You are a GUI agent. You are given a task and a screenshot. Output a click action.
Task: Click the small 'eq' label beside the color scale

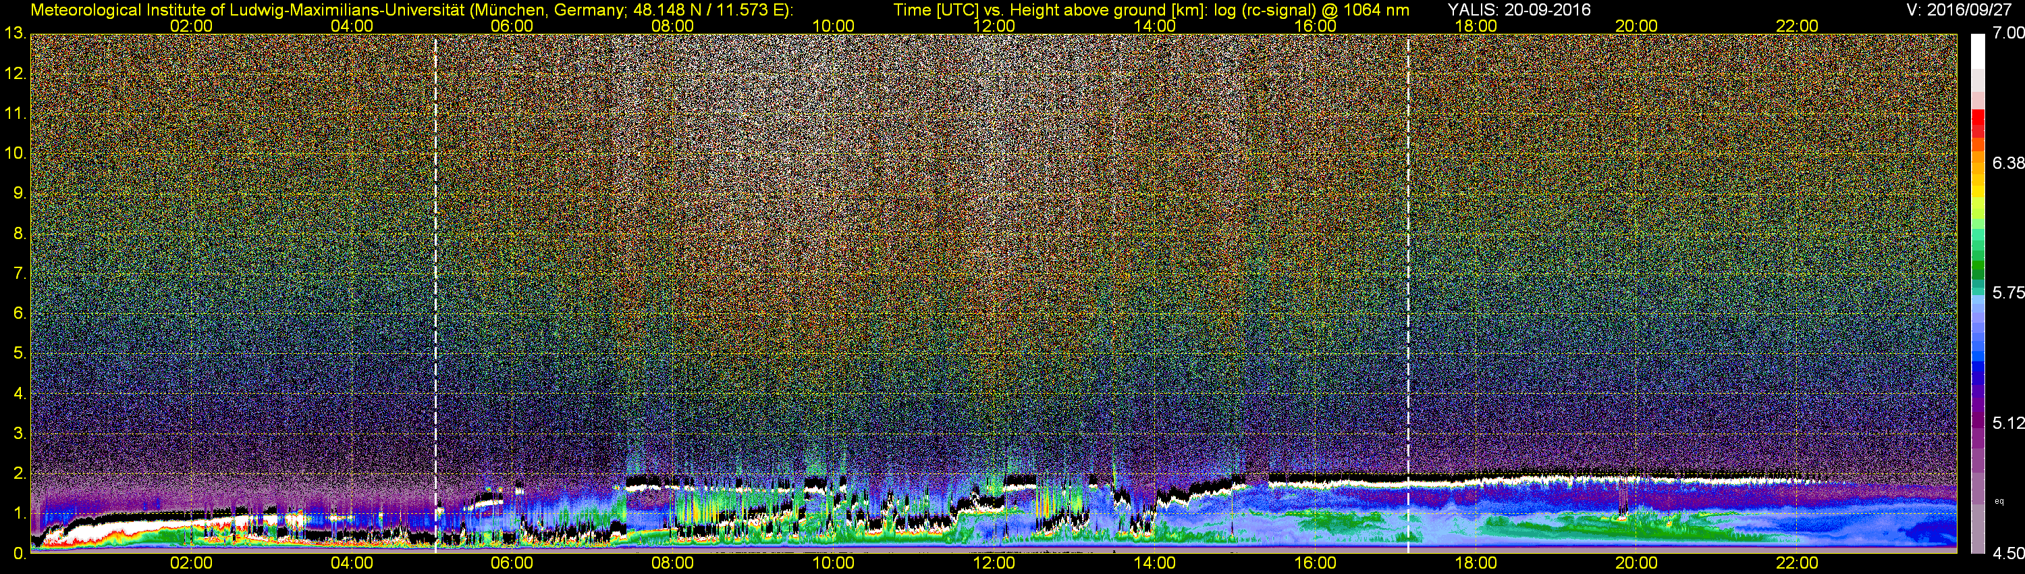(x=1999, y=501)
